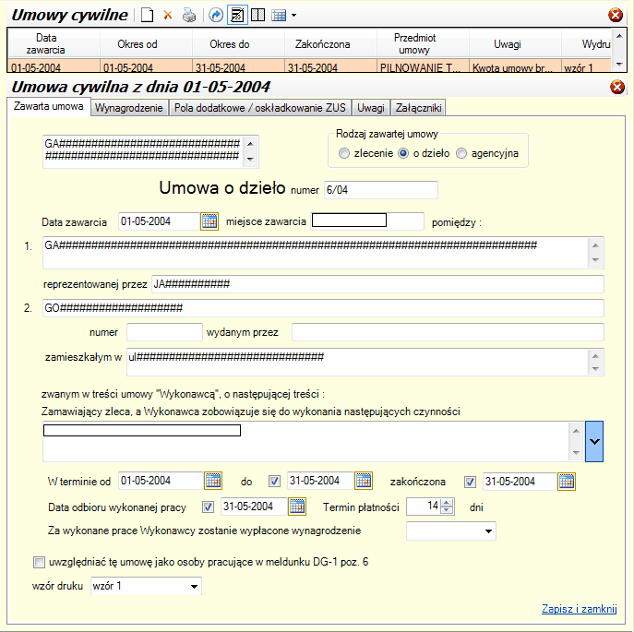The image size is (634, 632).
Task: Open the Załączniki tab
Action: tap(418, 108)
